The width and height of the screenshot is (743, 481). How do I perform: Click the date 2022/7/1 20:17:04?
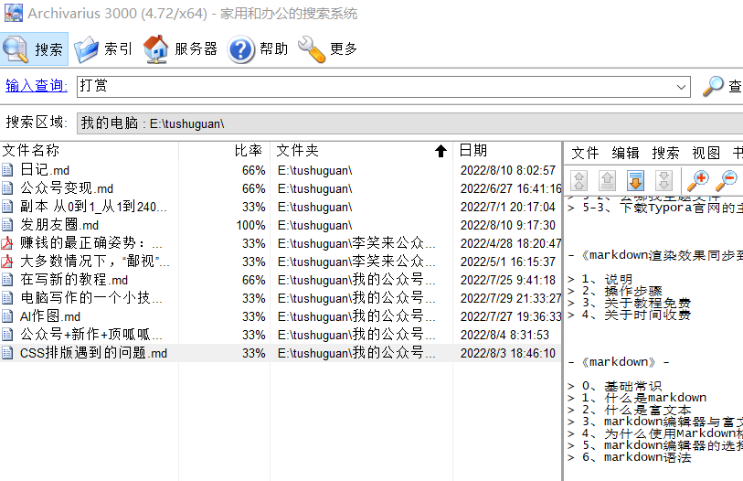tap(507, 207)
